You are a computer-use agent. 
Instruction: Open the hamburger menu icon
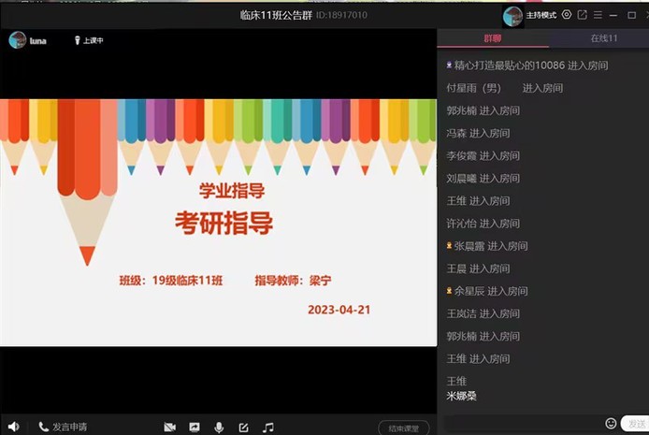coord(598,15)
